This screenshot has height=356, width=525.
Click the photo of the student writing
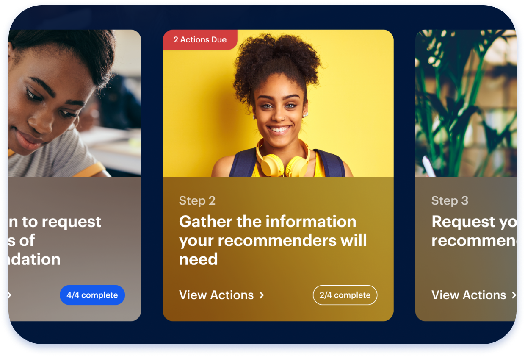75,103
